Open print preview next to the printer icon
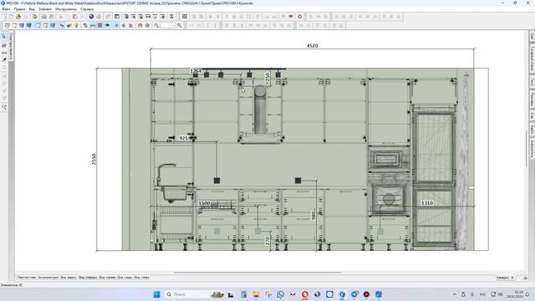The image size is (535, 301). [51, 17]
